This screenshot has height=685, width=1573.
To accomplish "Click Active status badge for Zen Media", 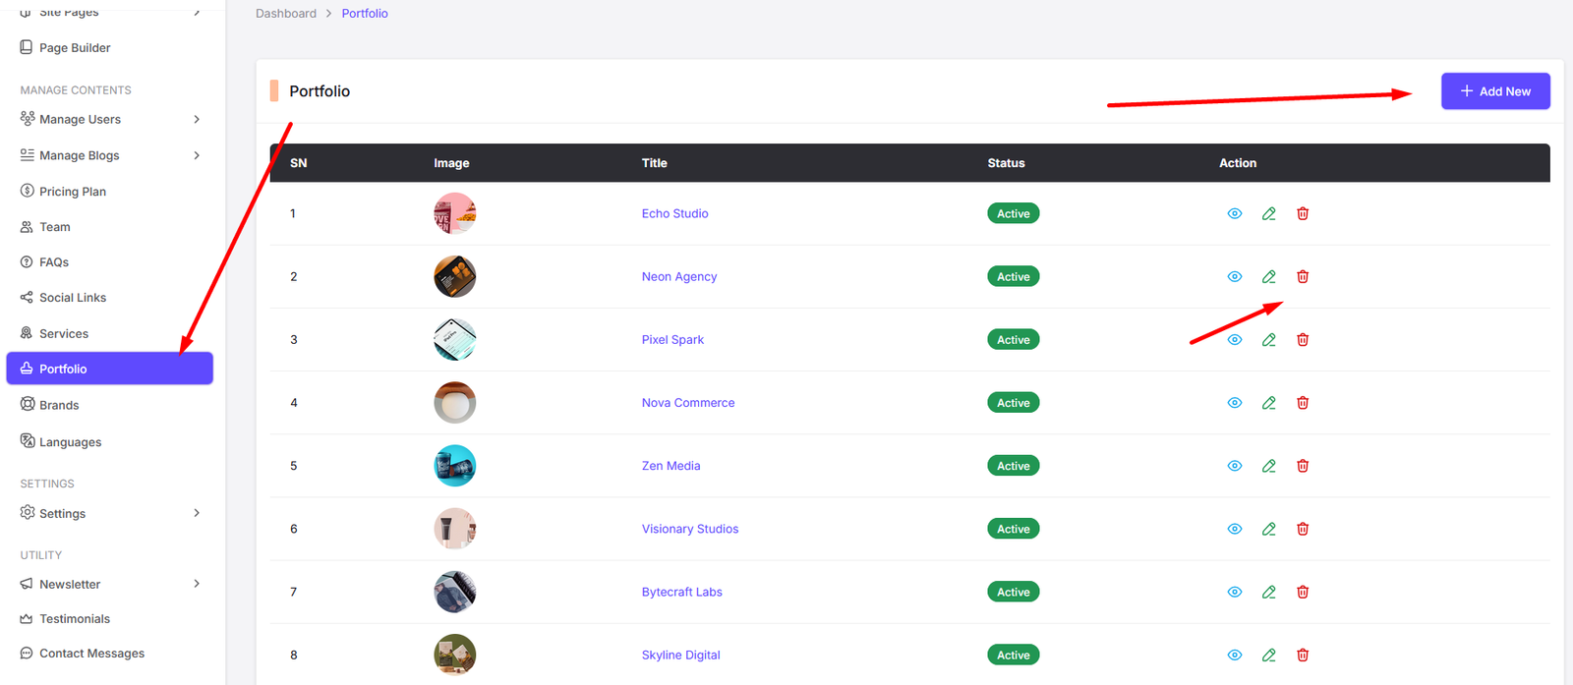I will (x=1013, y=466).
